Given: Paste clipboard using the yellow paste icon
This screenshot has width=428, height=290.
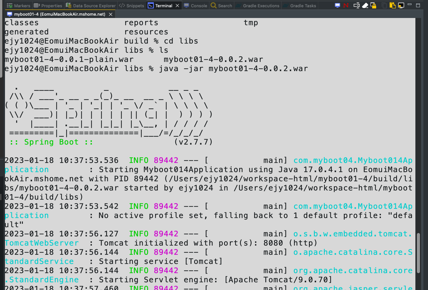Looking at the screenshot, I should 392,5.
